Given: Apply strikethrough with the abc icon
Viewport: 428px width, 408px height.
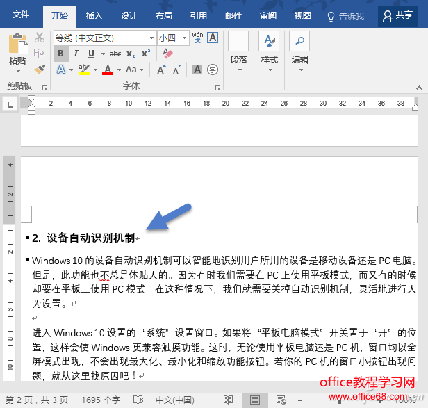Looking at the screenshot, I should [x=115, y=54].
